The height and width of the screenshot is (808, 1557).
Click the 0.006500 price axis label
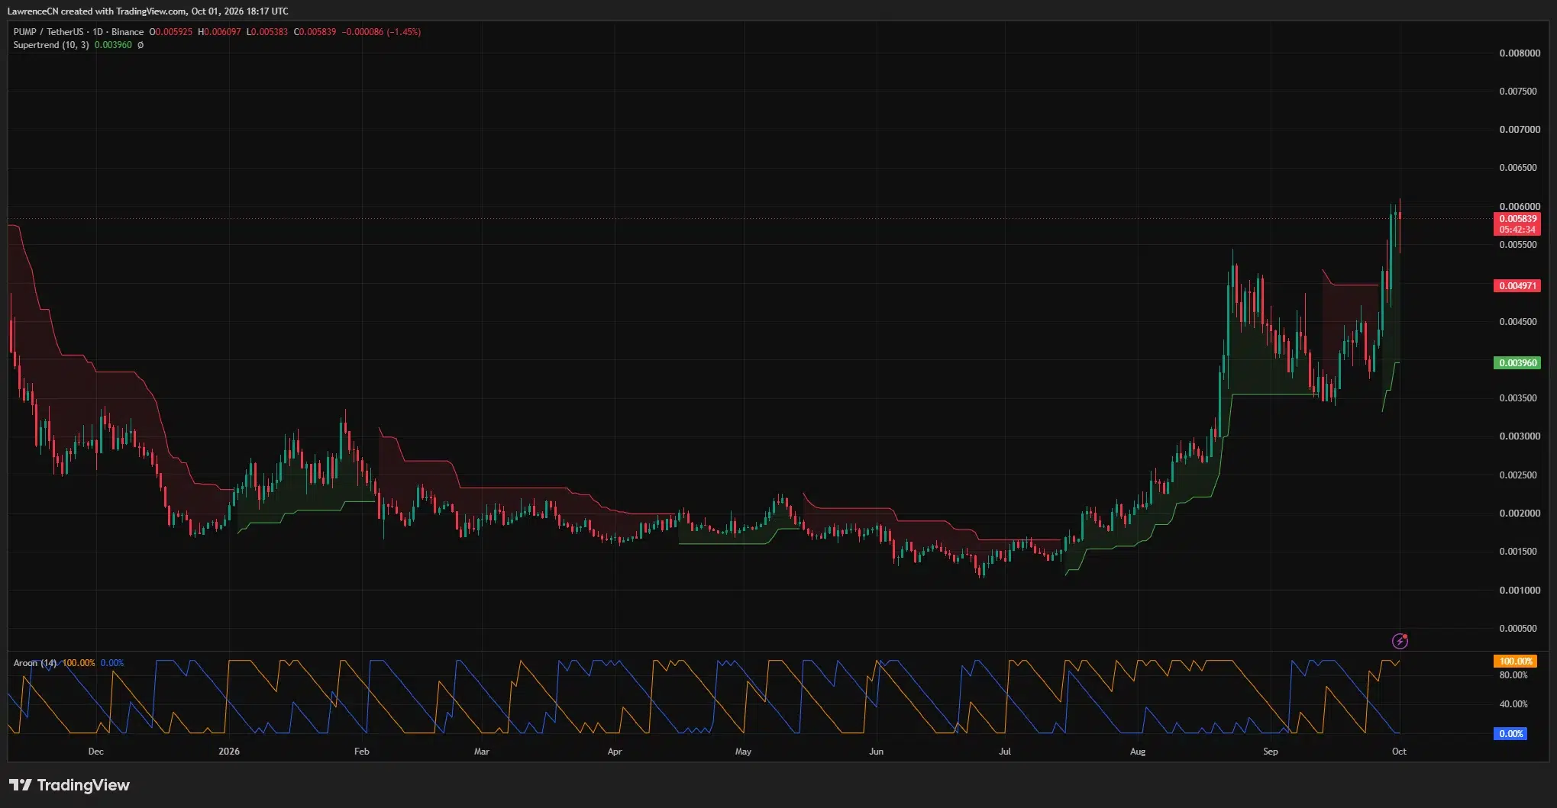[1520, 168]
